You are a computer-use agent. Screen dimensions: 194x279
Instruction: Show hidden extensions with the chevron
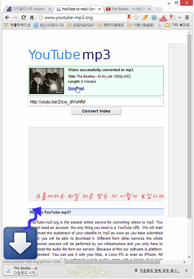(x=180, y=17)
